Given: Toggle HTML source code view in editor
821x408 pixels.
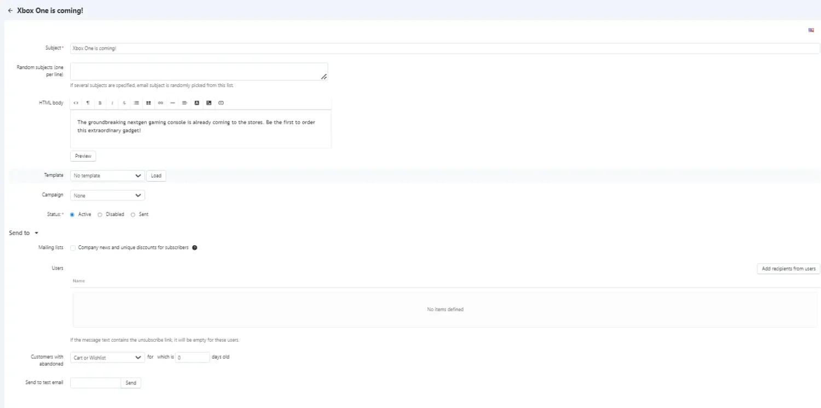Looking at the screenshot, I should 76,103.
